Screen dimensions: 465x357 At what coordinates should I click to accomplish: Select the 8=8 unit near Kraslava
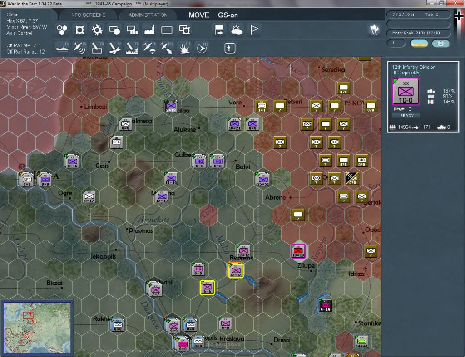(x=225, y=324)
